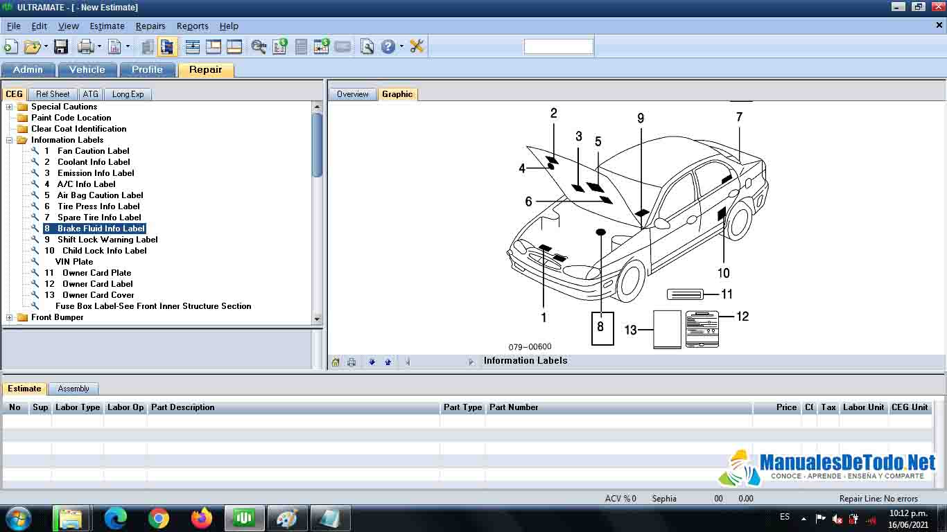Click layout icon with orange bottom pane

tap(234, 46)
